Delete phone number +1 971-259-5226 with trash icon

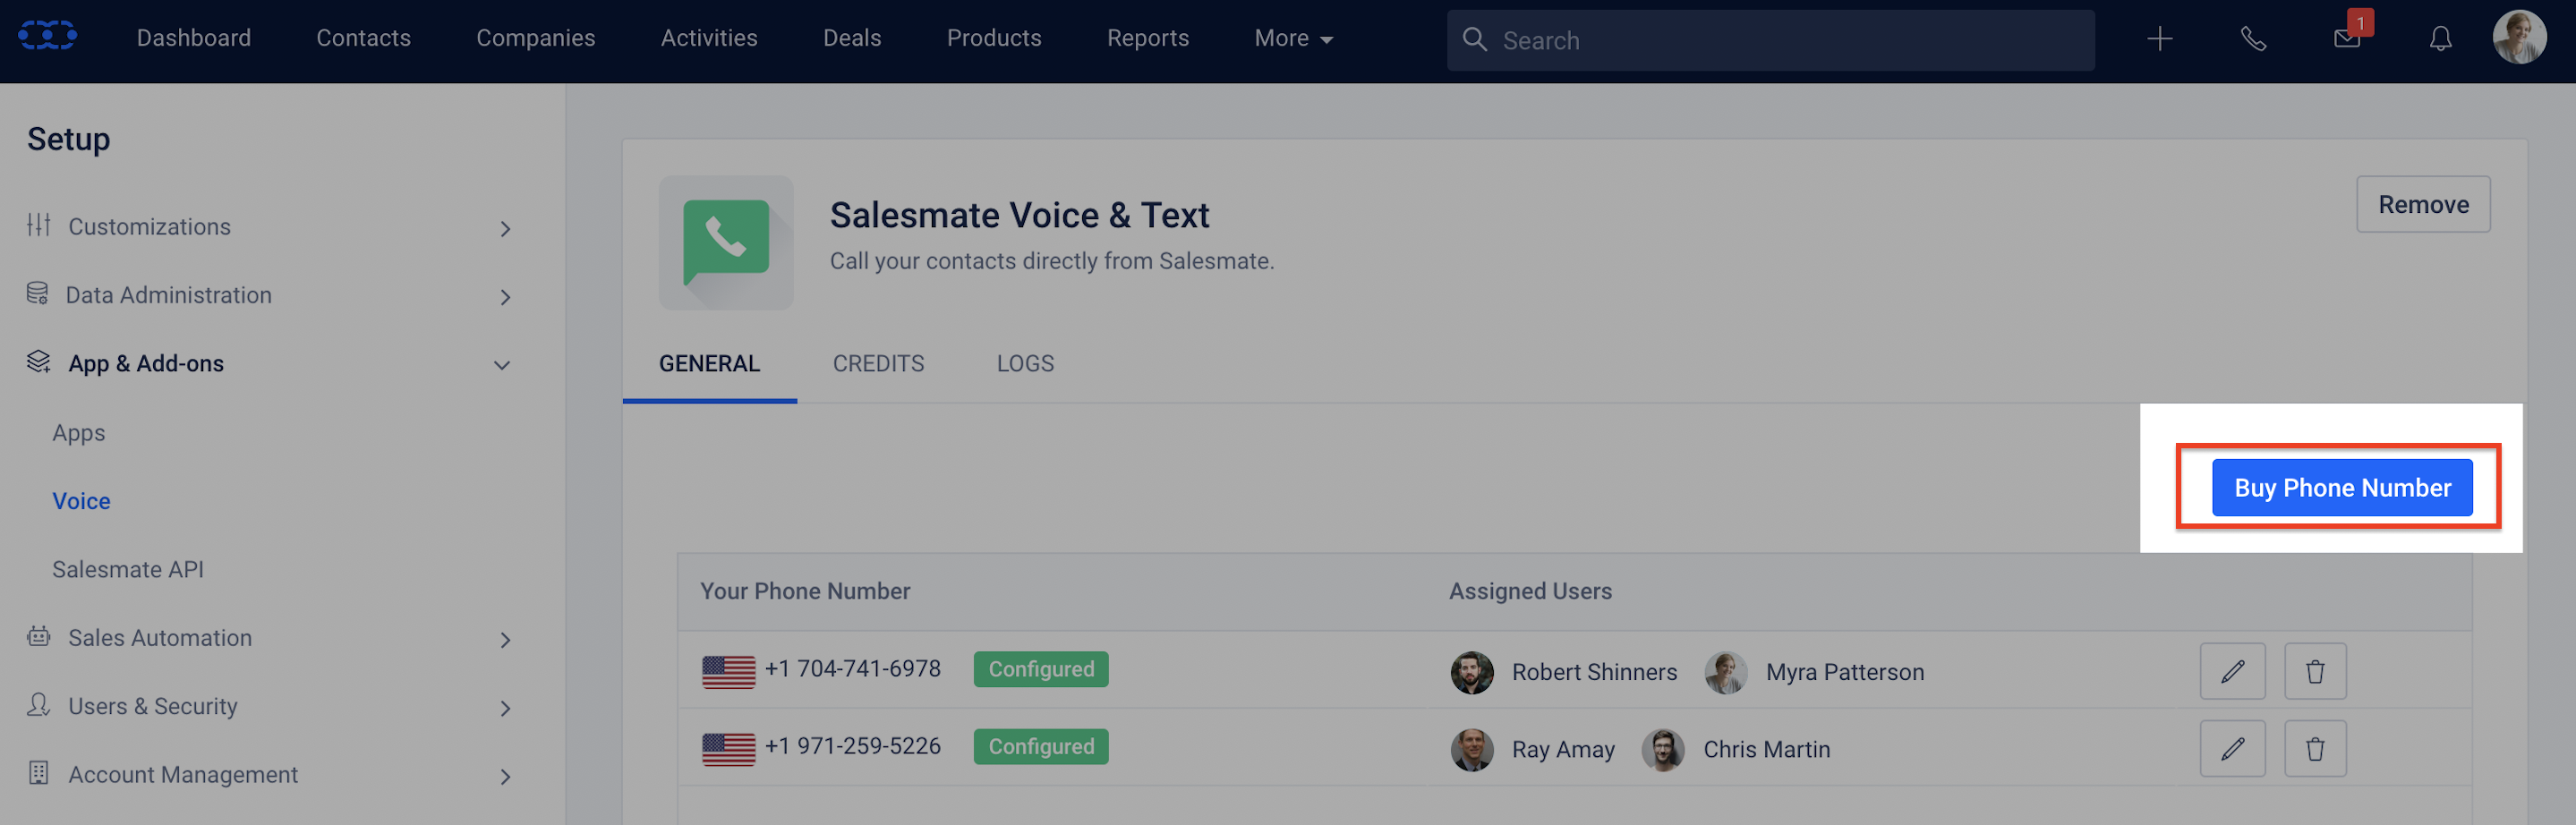(x=2315, y=748)
